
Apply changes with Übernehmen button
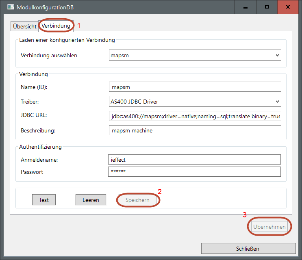269,227
